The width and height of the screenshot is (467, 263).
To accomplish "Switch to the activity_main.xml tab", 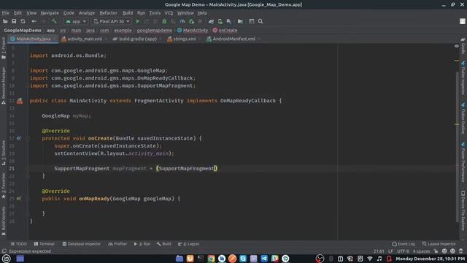I will coord(82,39).
